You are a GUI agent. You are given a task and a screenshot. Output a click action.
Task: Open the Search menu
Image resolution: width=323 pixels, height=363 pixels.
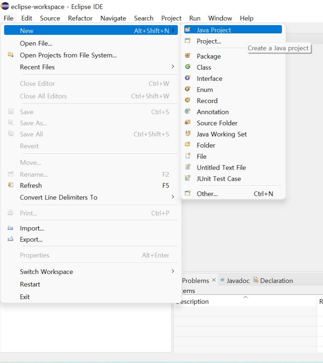tap(144, 18)
